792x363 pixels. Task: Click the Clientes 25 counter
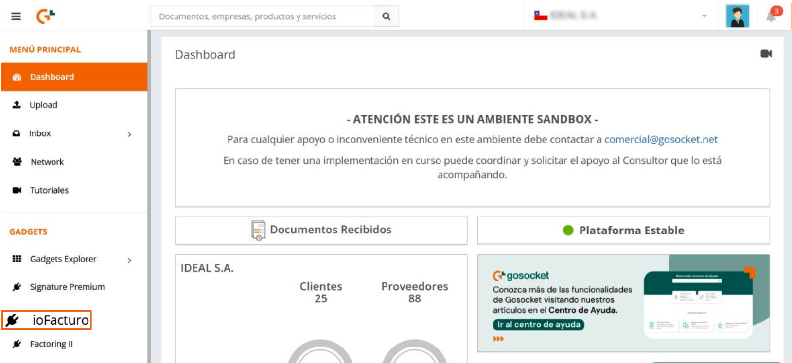pyautogui.click(x=321, y=293)
